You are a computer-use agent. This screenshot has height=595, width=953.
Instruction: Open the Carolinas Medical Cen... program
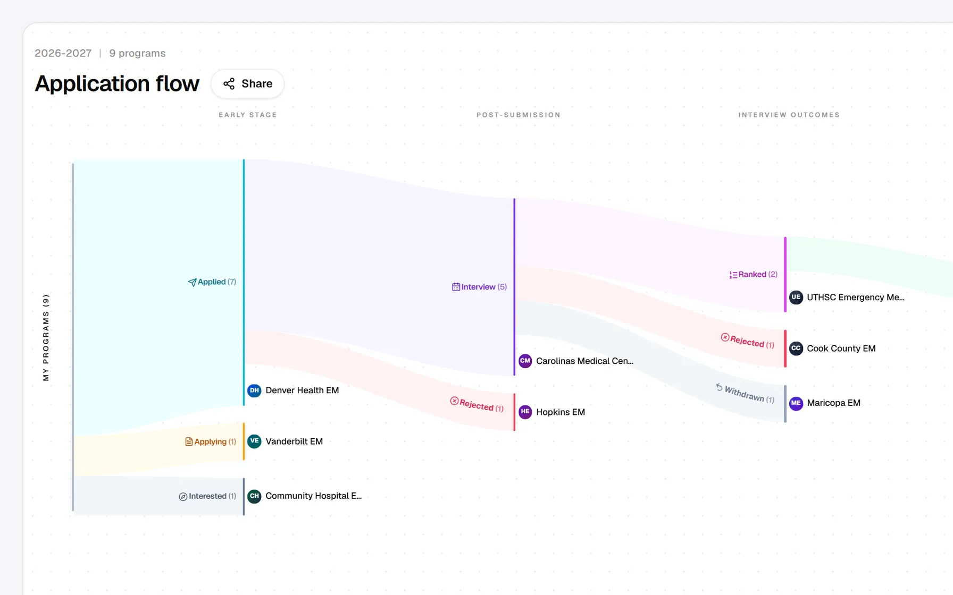pos(584,361)
